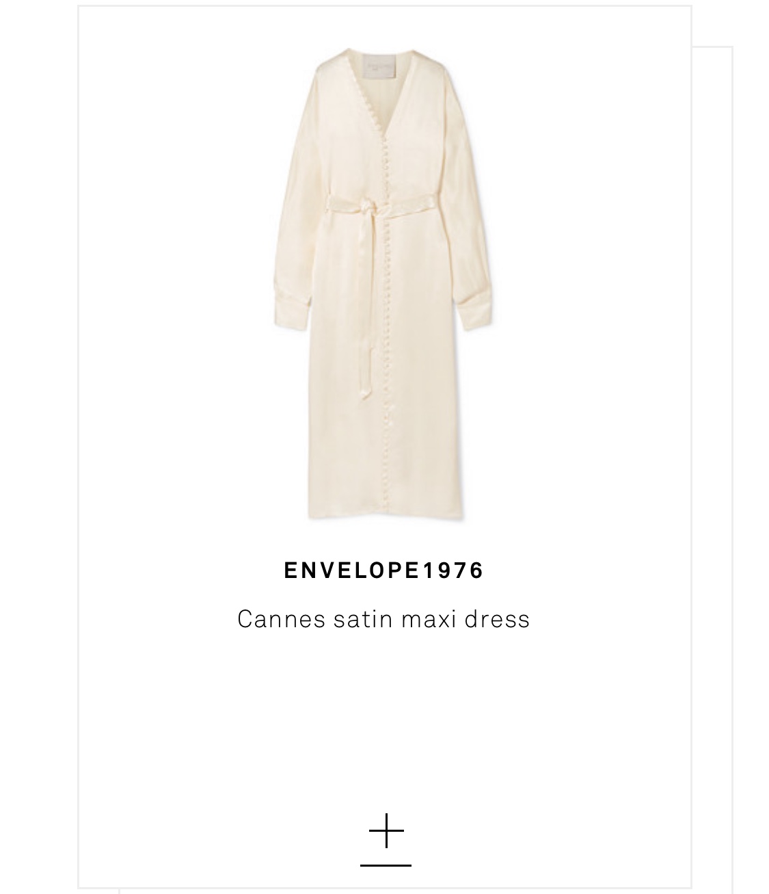
Task: Open the Cannes satin maxi dress title
Action: (383, 619)
